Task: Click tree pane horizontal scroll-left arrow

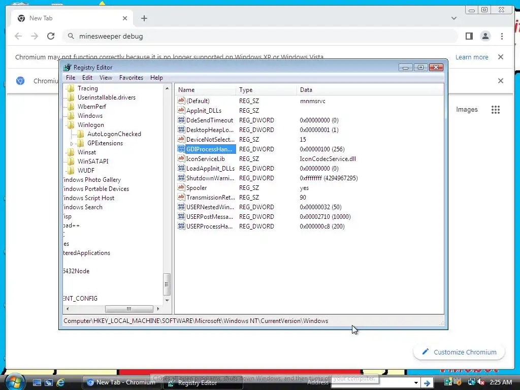Action: click(x=68, y=309)
